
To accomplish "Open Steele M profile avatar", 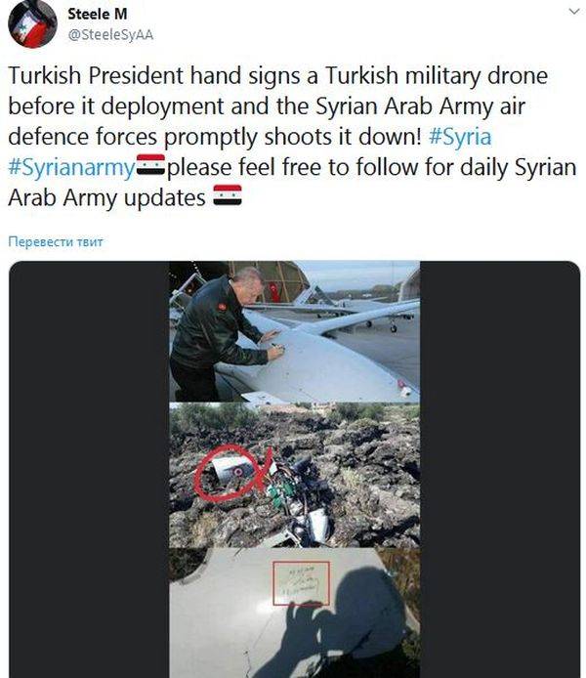I will point(32,23).
